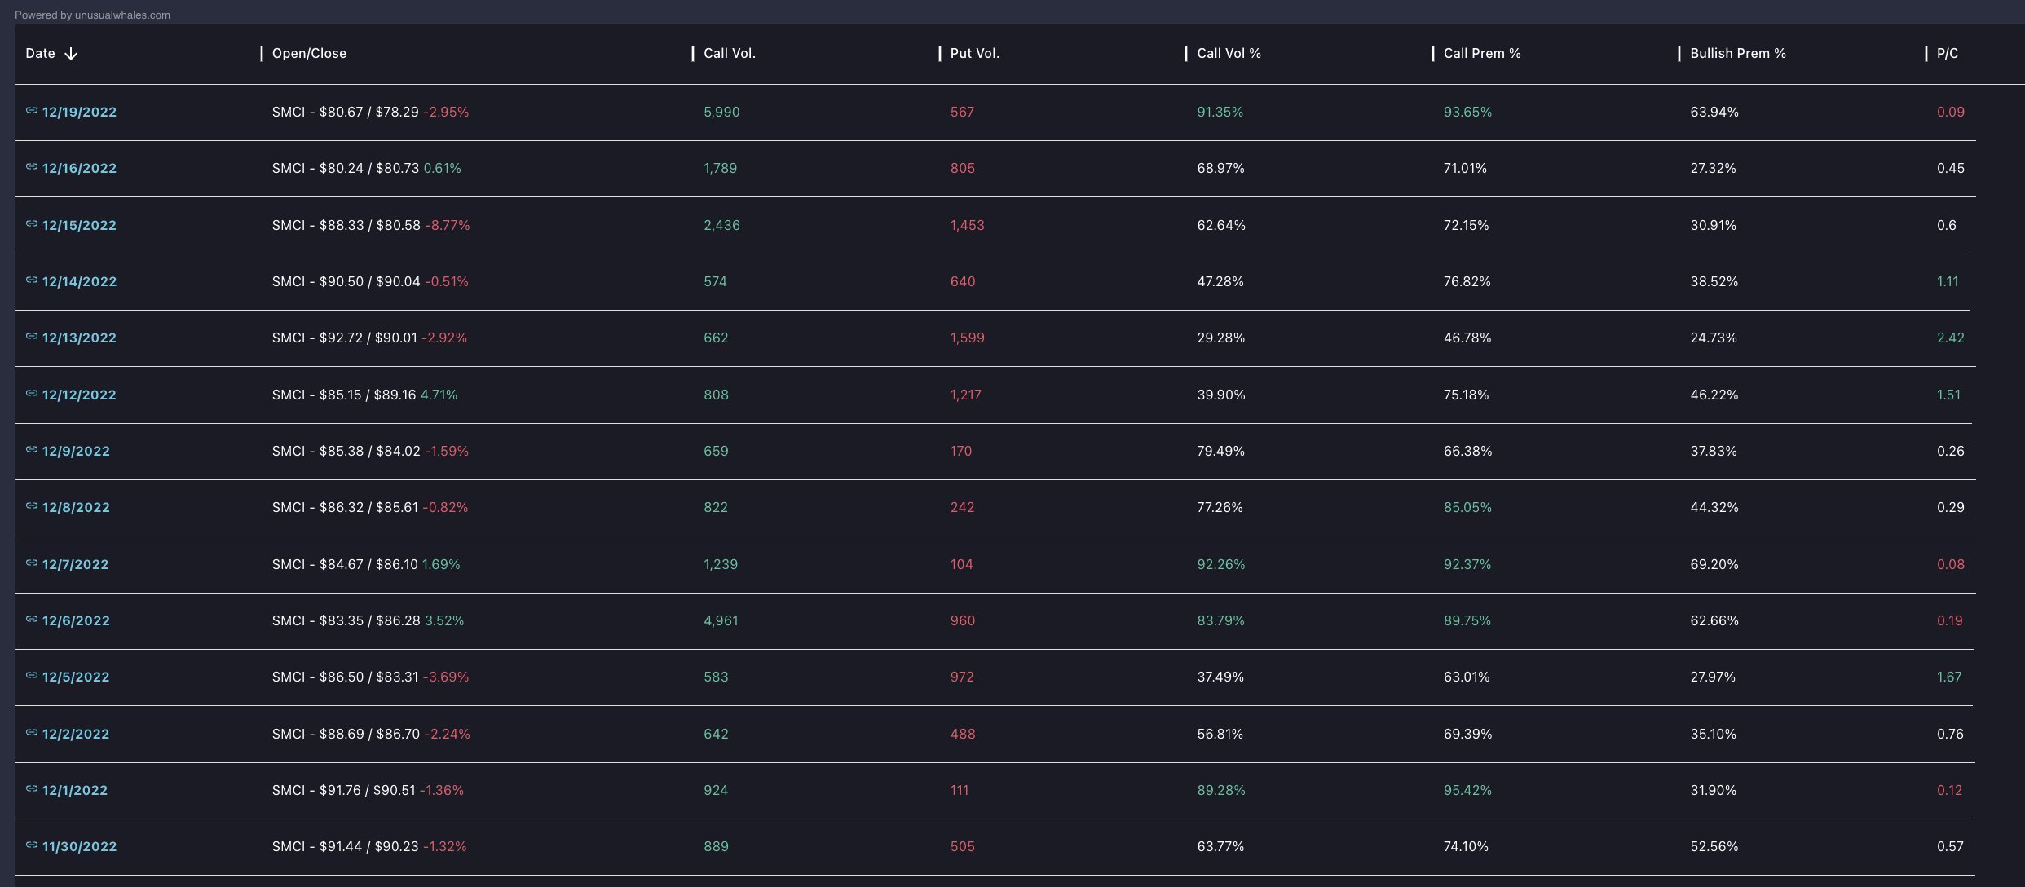Sort by Bullish Prem % column header
This screenshot has width=2025, height=887.
tap(1738, 53)
